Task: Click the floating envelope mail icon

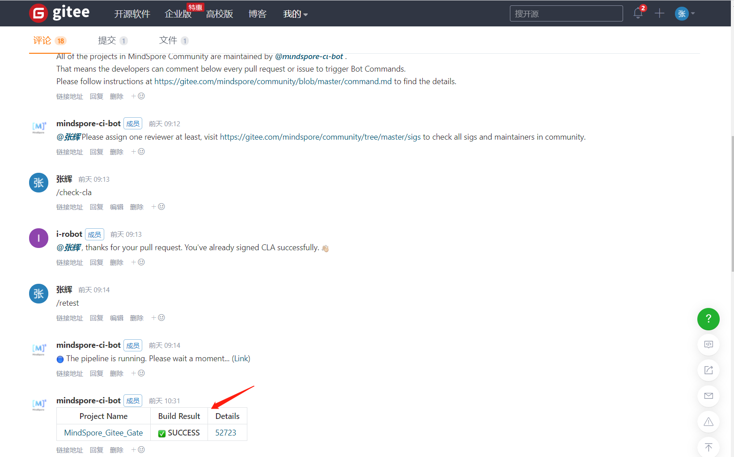Action: point(709,396)
